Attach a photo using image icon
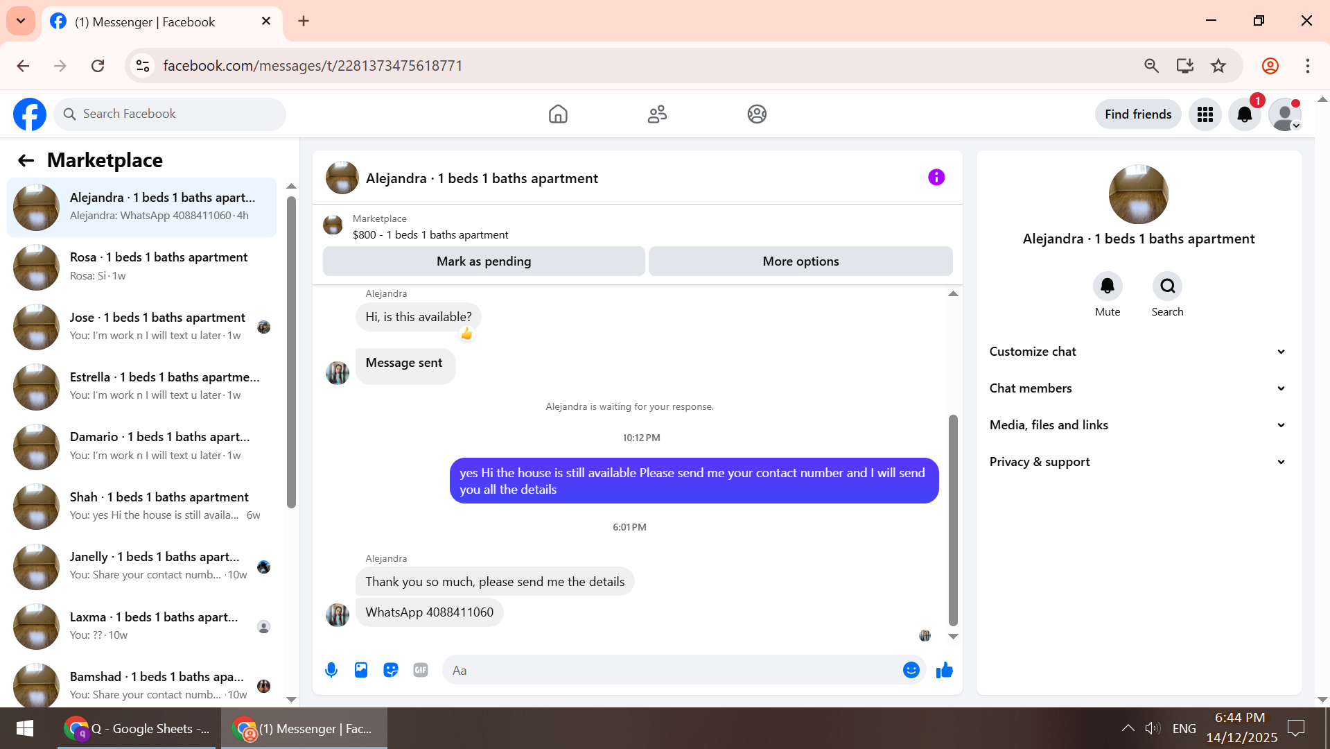1330x749 pixels. (x=361, y=670)
